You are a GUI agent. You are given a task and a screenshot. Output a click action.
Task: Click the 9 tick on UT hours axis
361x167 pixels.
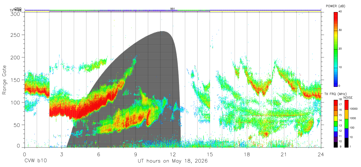[x=136, y=154]
